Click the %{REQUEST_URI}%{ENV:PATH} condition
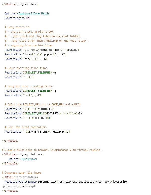 click(x=42, y=113)
